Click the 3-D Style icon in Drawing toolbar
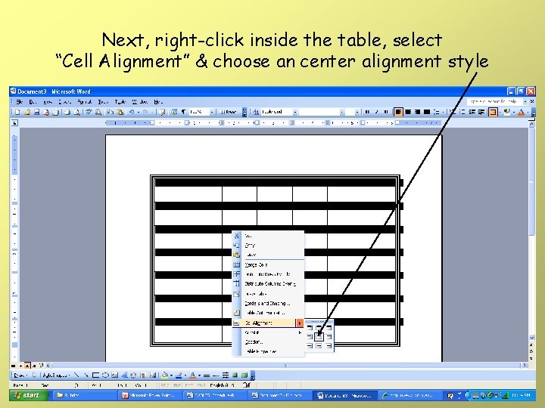The image size is (545, 408). (x=244, y=375)
